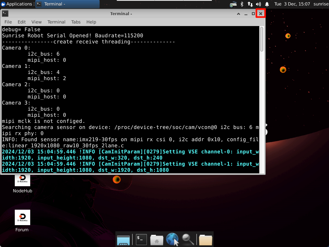Click the 'Camera 3:' line in terminal output
Screen dimensions: 329x247
(x=16, y=103)
